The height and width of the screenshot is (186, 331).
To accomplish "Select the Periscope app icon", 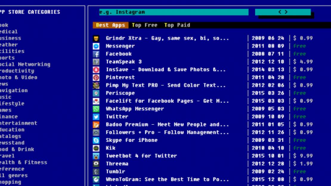I will tap(96, 93).
